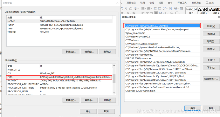The width and height of the screenshot is (220, 117).
Task: Select the E:\ROSE 2003\common entry
Action: (x=162, y=58)
